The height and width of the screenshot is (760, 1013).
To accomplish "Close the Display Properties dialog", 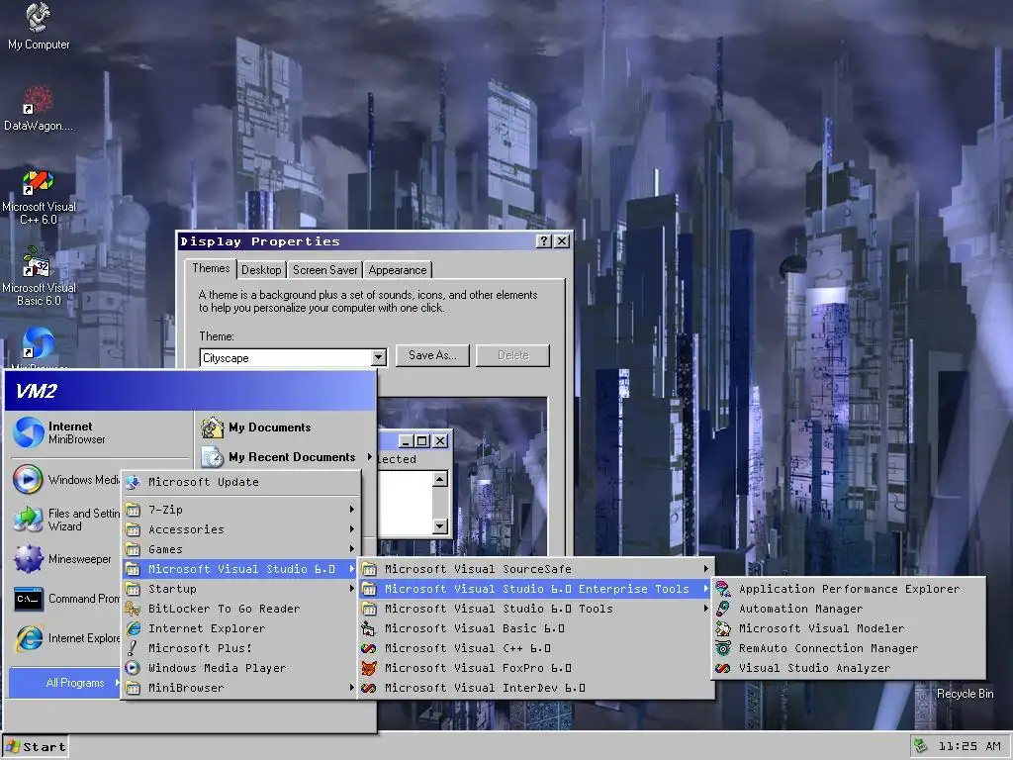I will click(x=562, y=241).
